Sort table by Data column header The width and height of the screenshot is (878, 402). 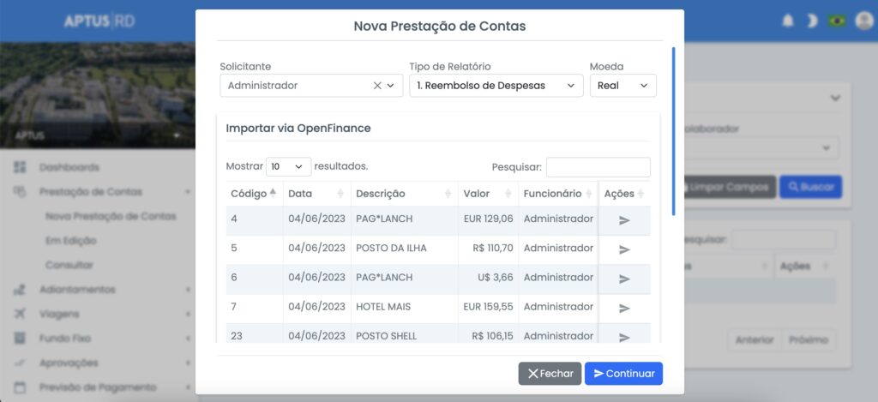(x=316, y=194)
